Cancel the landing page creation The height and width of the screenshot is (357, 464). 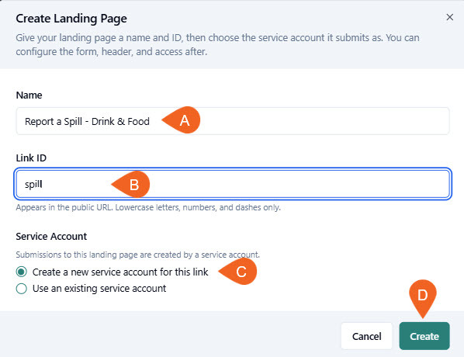click(x=366, y=336)
